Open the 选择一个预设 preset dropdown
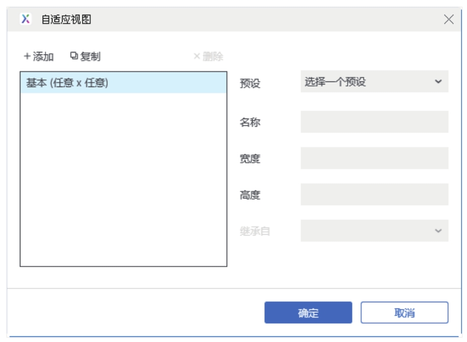Viewport: 467px width, 342px height. click(374, 81)
